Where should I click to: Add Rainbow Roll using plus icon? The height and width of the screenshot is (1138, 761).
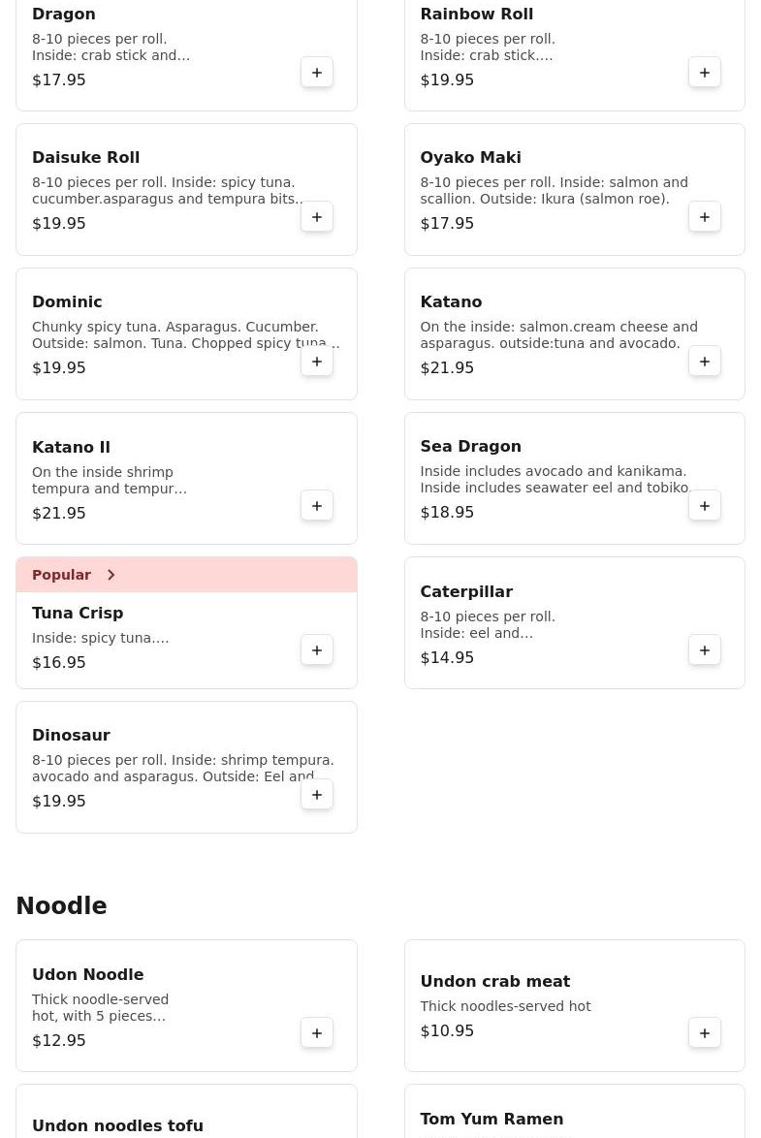click(x=705, y=73)
